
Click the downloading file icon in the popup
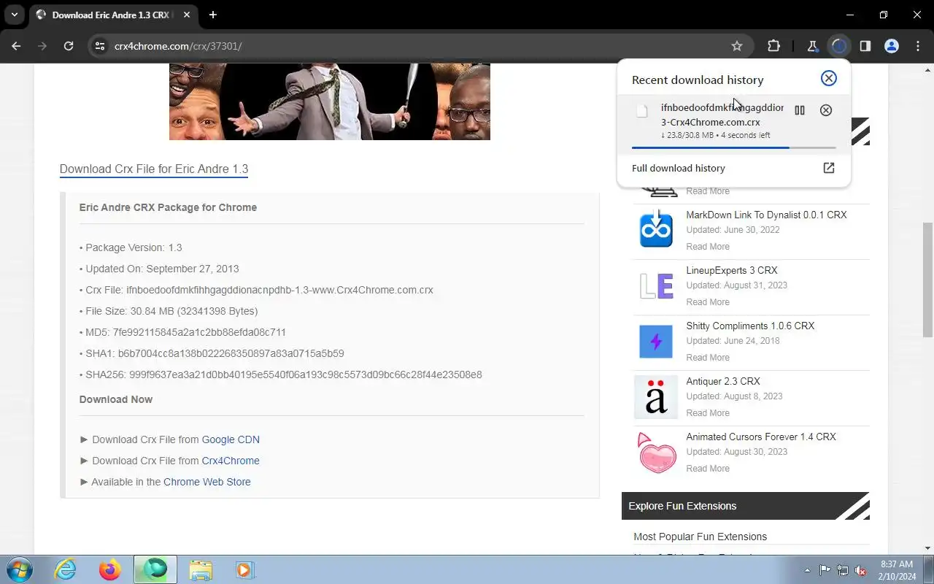[642, 112]
